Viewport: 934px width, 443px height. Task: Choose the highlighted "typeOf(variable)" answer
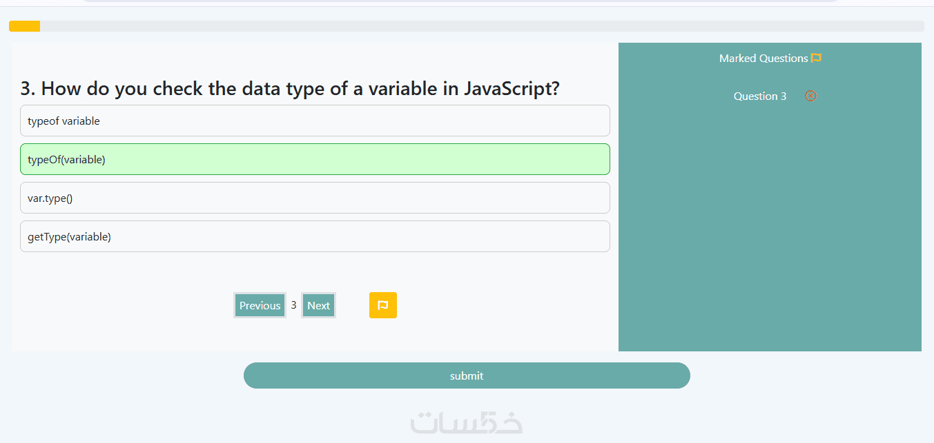pos(315,159)
